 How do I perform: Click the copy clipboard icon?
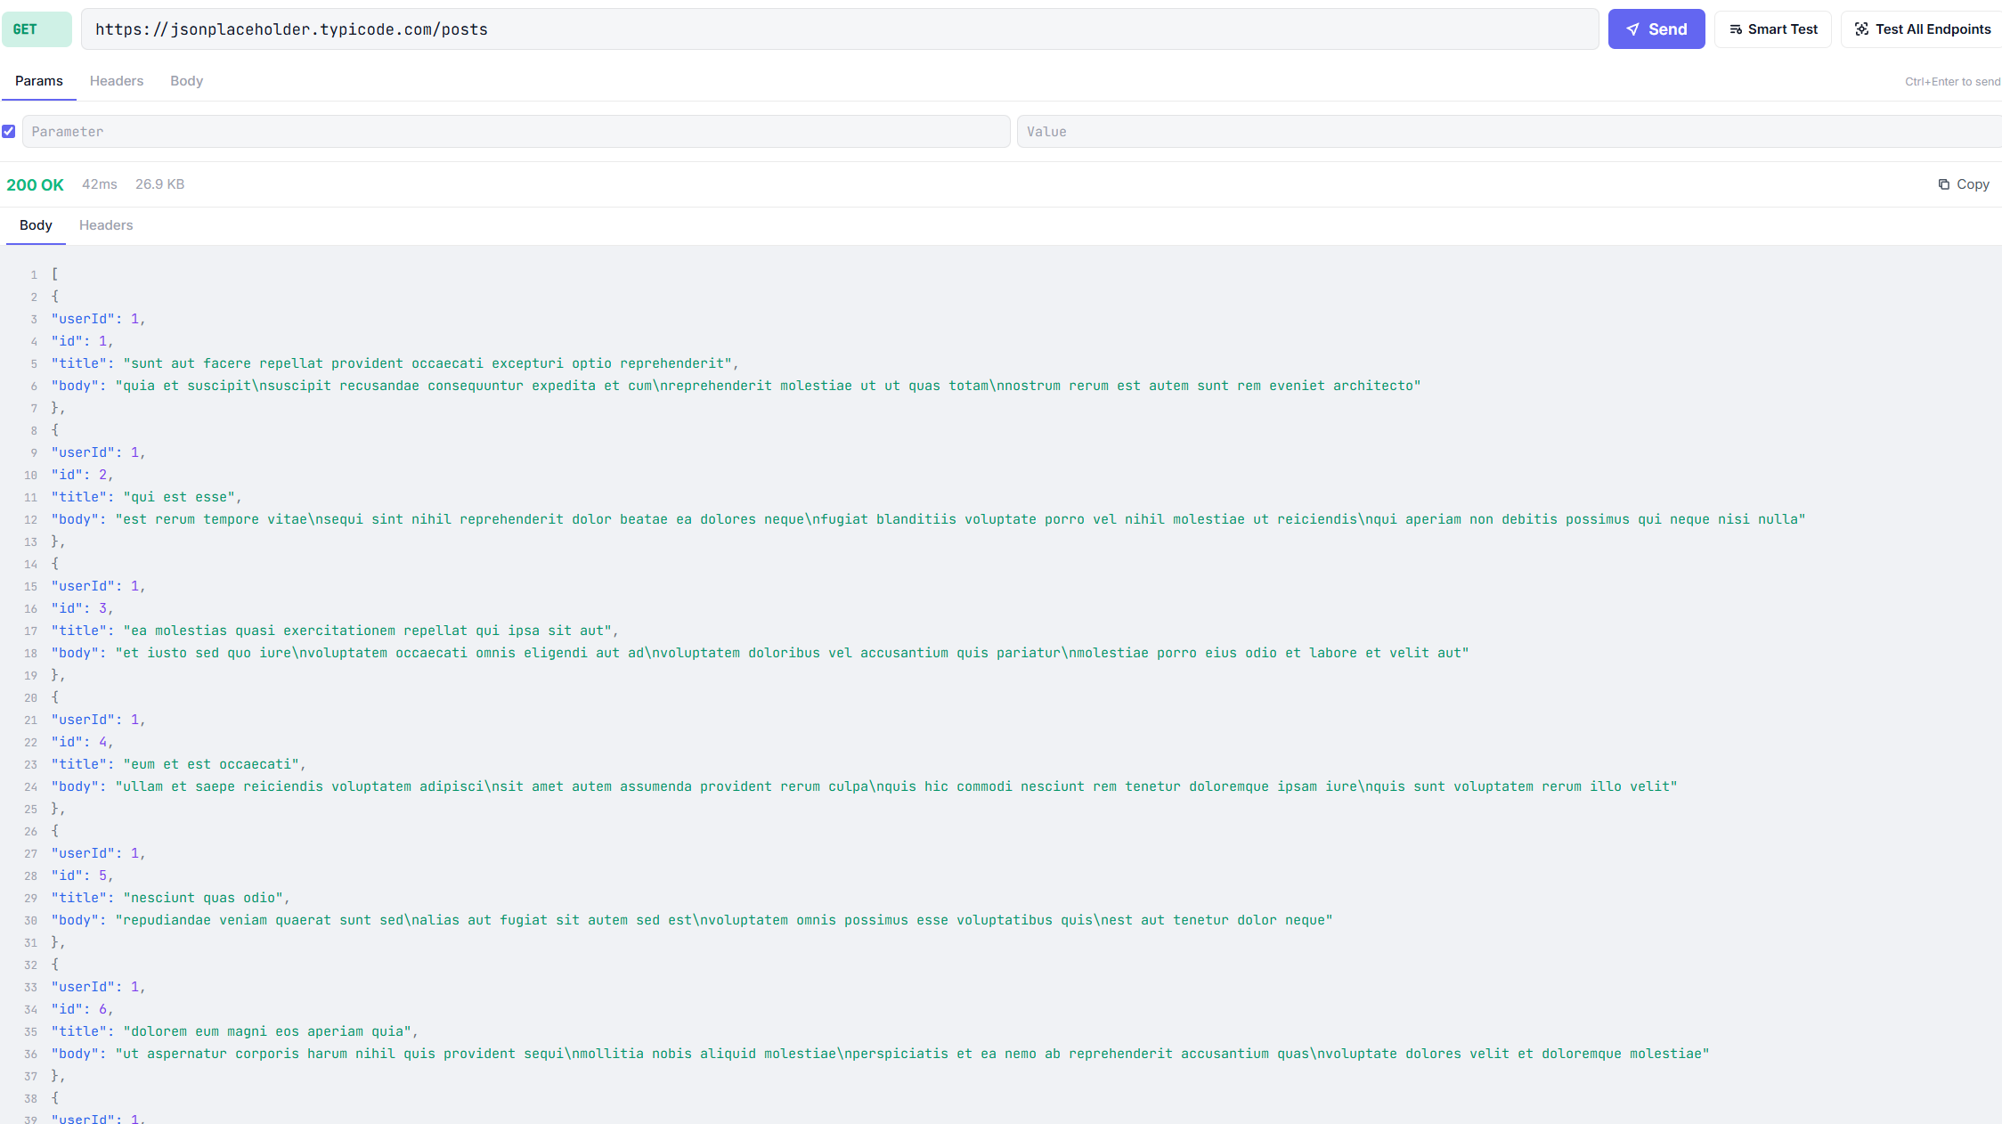[1944, 184]
